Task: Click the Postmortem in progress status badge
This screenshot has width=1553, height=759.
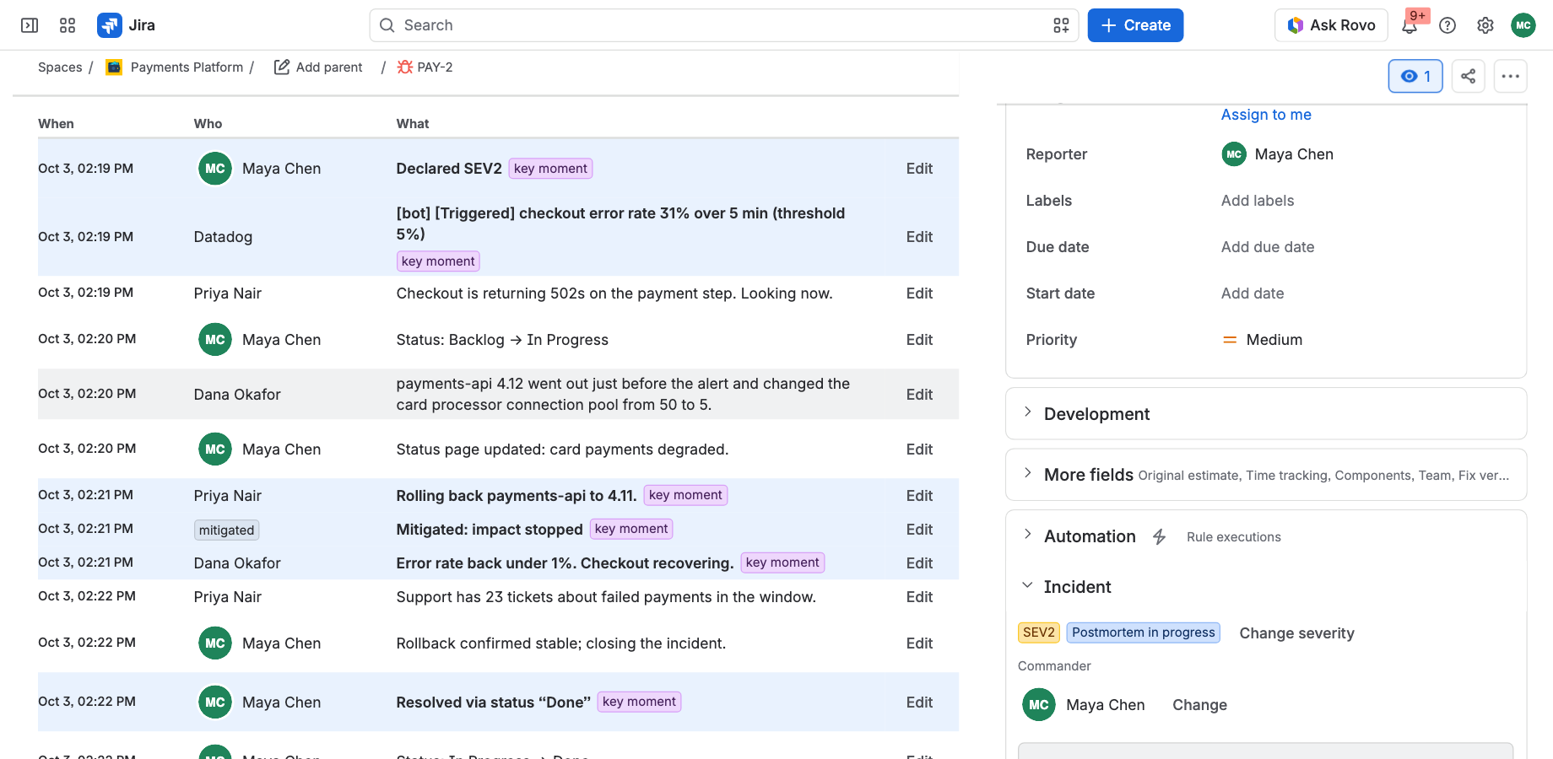Action: tap(1144, 632)
